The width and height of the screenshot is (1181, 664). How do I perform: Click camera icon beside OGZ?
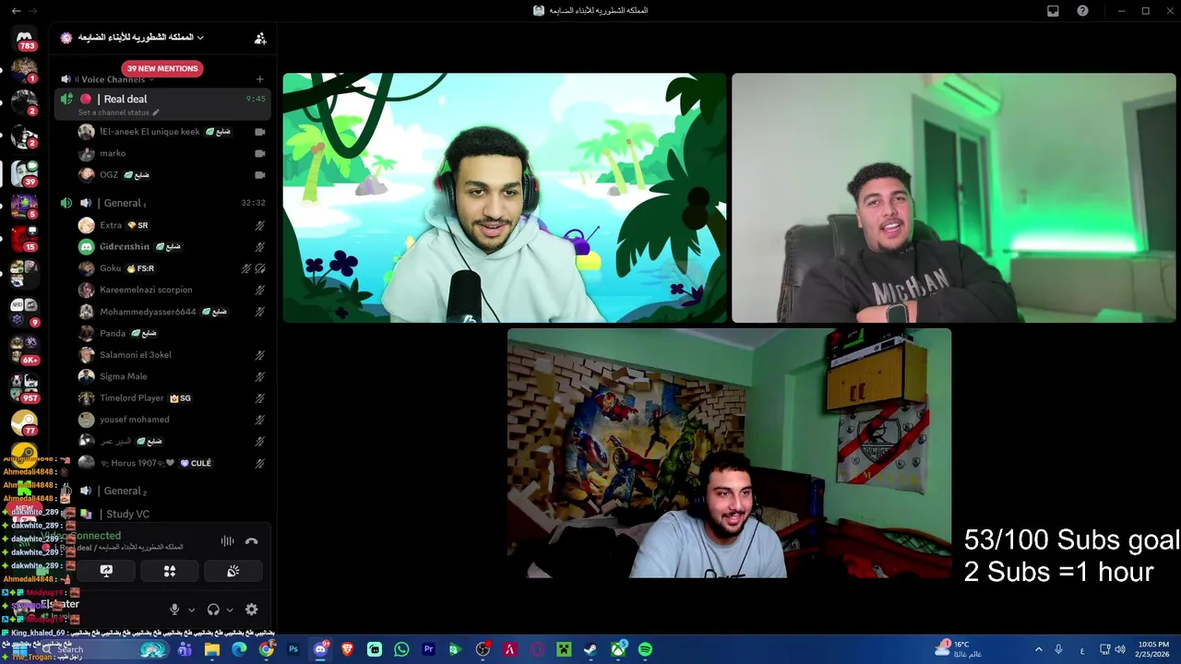click(260, 174)
